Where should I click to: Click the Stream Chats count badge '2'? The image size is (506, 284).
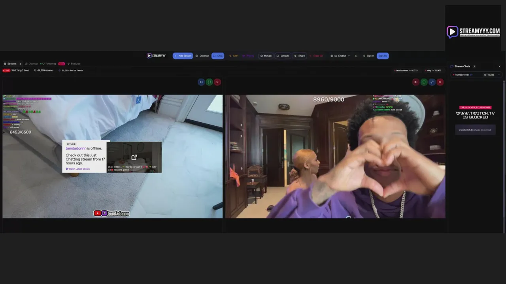[474, 66]
